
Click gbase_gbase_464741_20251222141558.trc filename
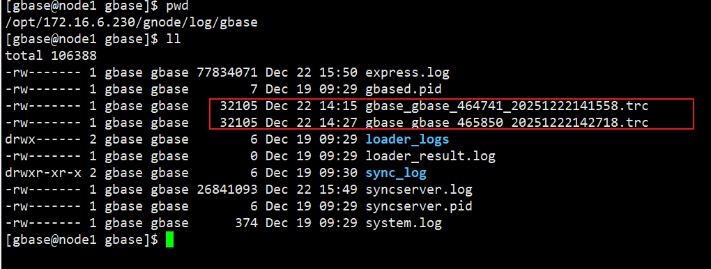[x=507, y=106]
